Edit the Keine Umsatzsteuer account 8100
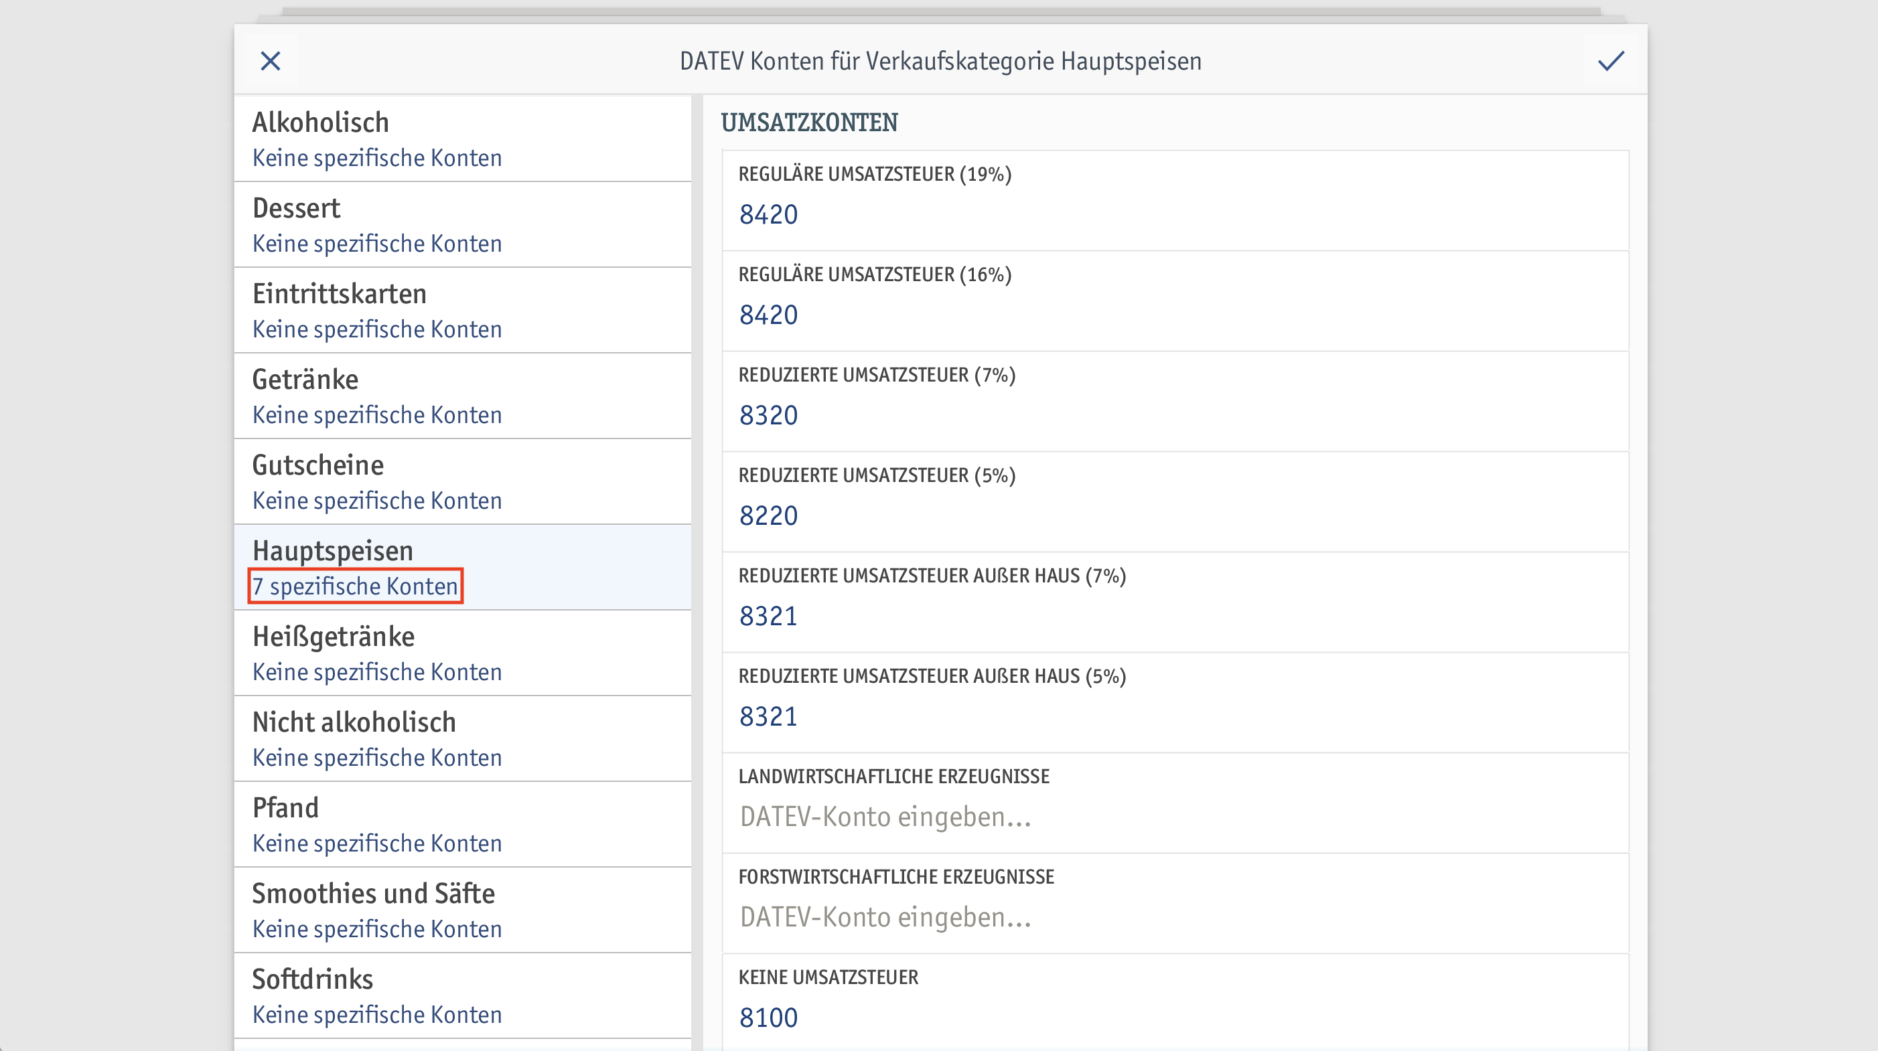1878x1051 pixels. point(1175,1003)
